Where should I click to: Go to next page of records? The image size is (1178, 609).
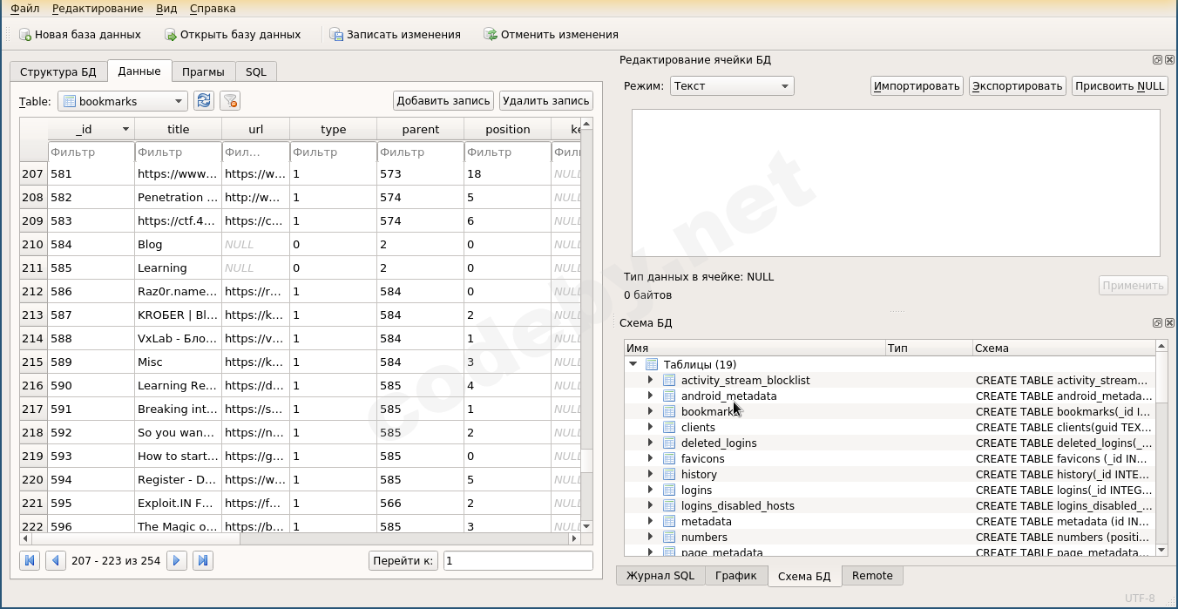[x=177, y=560]
